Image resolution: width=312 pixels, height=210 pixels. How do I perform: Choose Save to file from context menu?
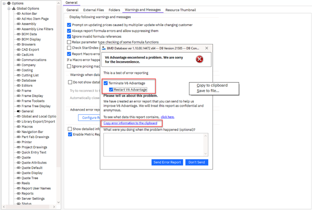[x=208, y=91]
